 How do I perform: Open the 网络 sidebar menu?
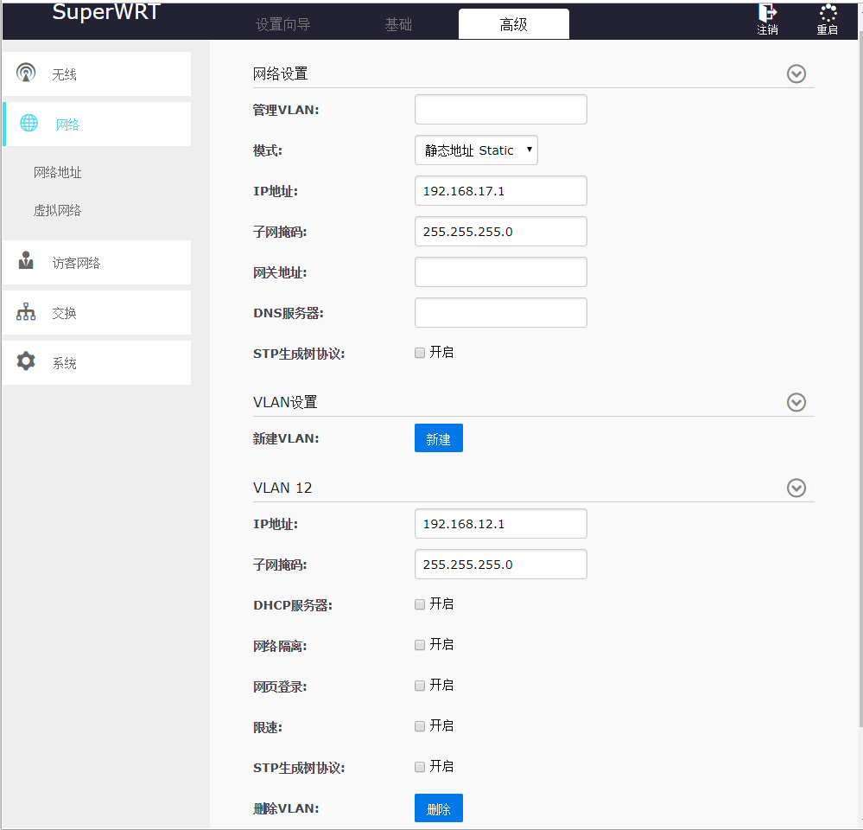pyautogui.click(x=97, y=124)
